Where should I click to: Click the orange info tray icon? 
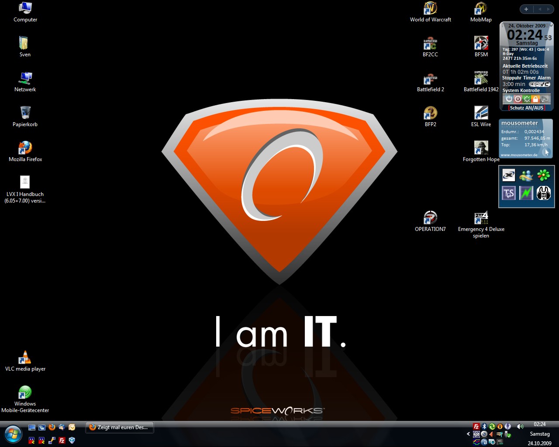[500, 426]
